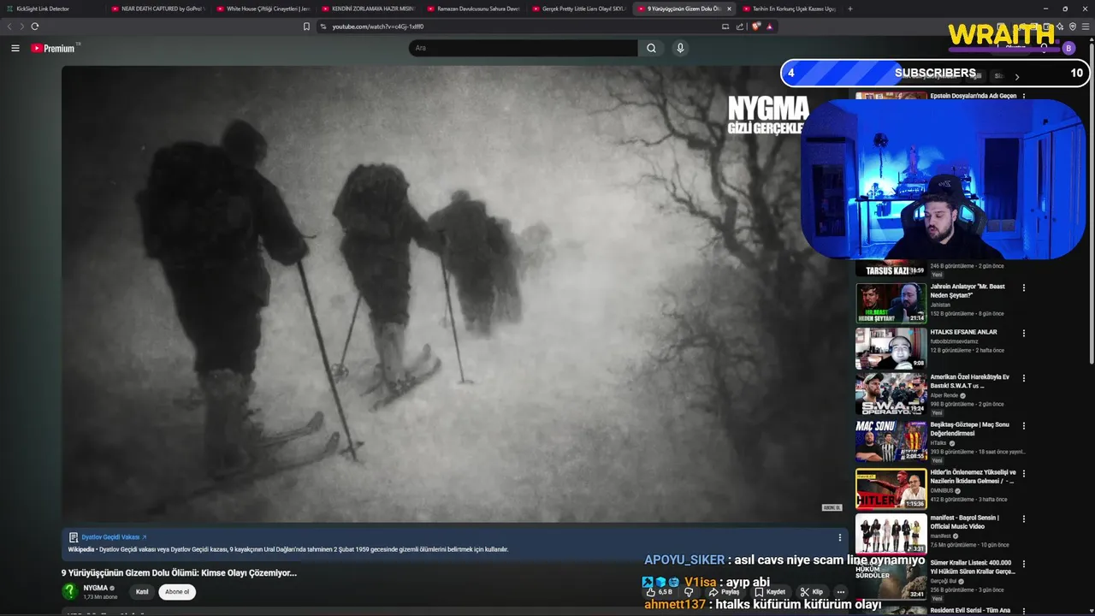The image size is (1095, 616).
Task: Open the Beşiktaş-Göztepe Maç Sonu thumbnail
Action: (891, 441)
